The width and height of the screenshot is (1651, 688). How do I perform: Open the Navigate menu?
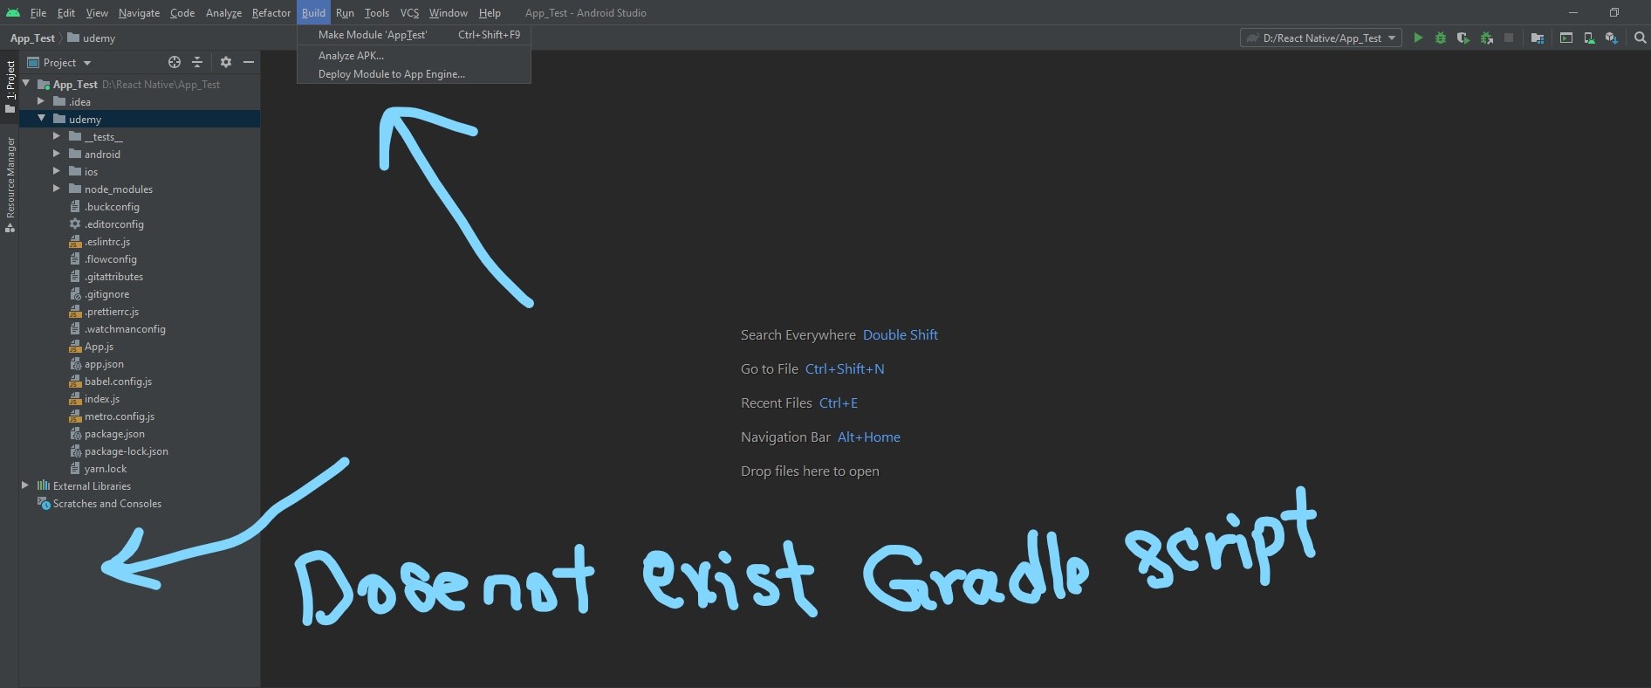[139, 12]
